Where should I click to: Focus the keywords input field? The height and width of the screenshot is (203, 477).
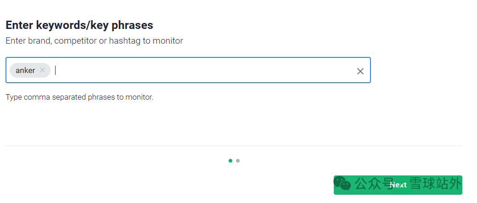tap(202, 70)
